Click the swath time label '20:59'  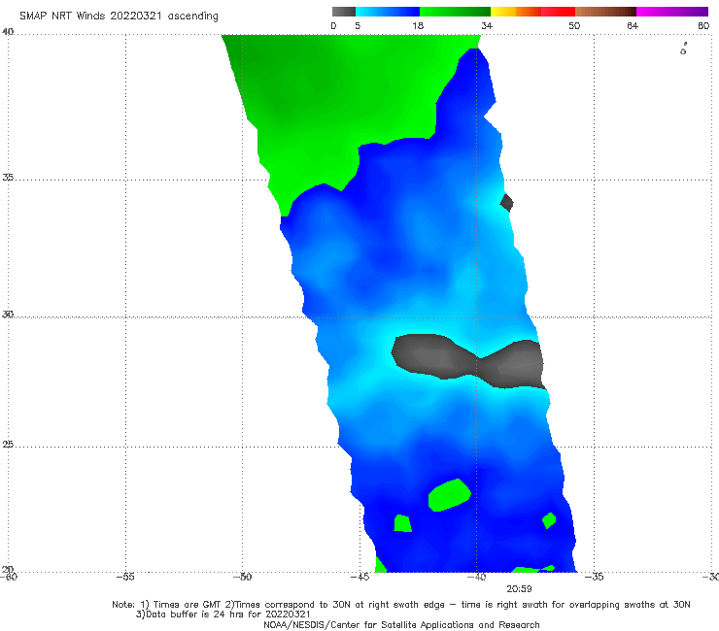tap(519, 589)
